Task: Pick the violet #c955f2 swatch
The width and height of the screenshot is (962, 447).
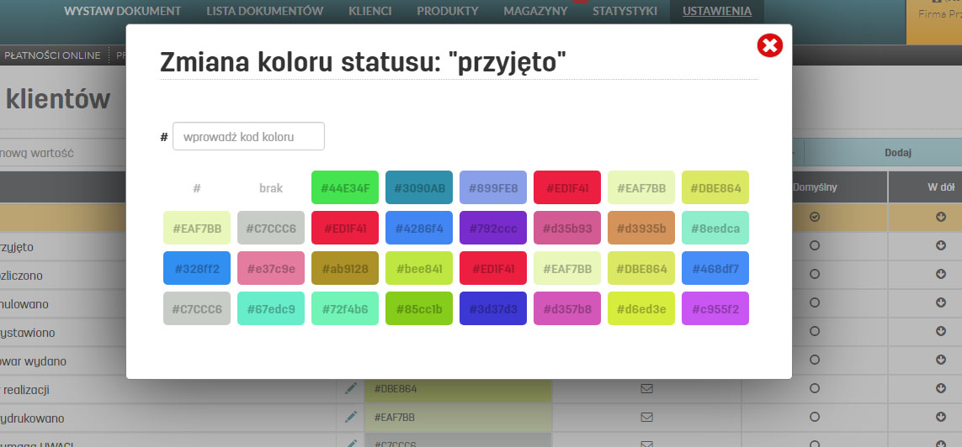Action: 715,308
